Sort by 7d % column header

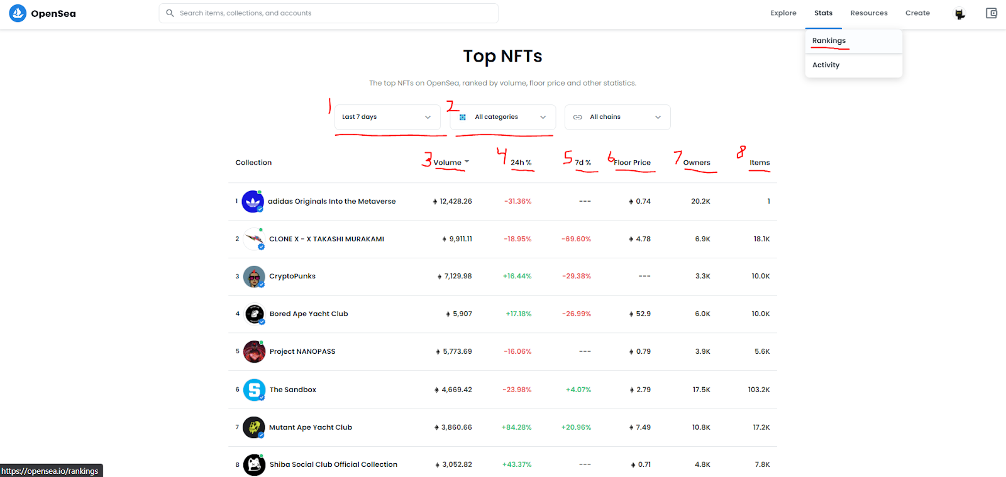pyautogui.click(x=583, y=163)
